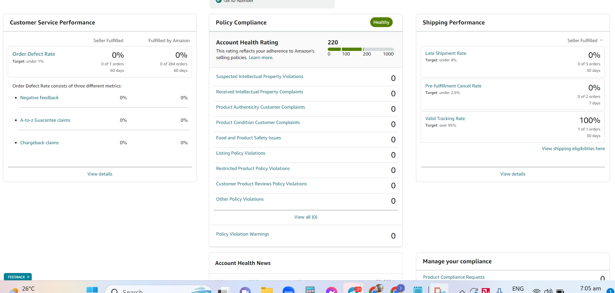Click the 'Target: under 4%' text
This screenshot has width=615, height=293.
(x=441, y=60)
